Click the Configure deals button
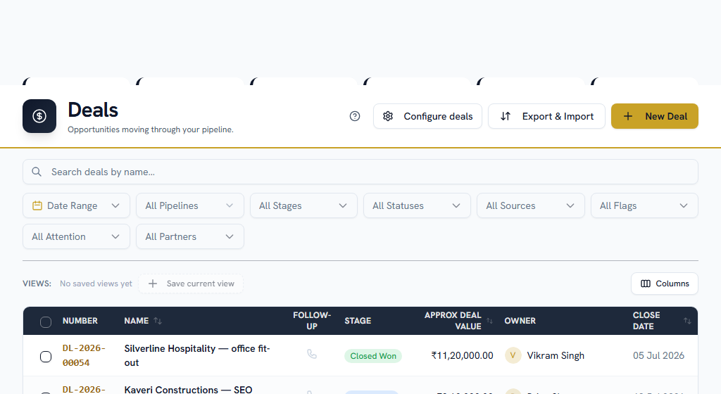 (427, 116)
